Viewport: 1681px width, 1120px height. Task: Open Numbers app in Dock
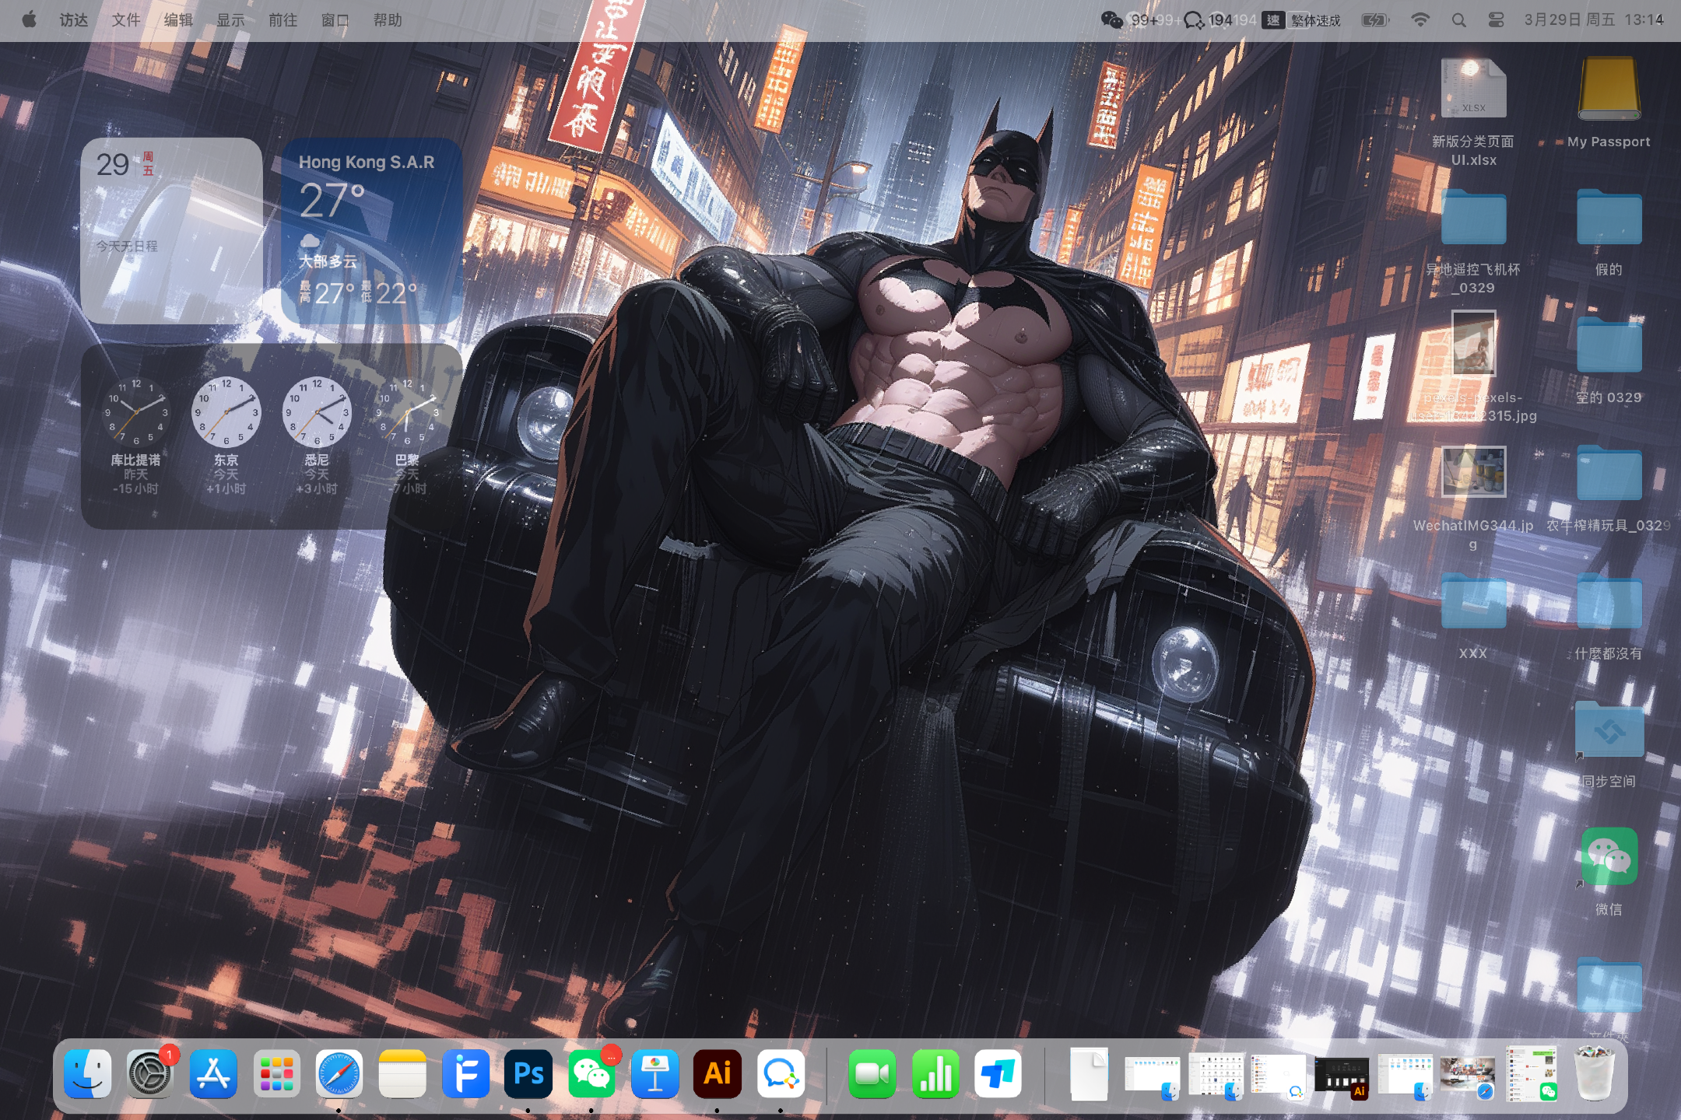(x=935, y=1074)
